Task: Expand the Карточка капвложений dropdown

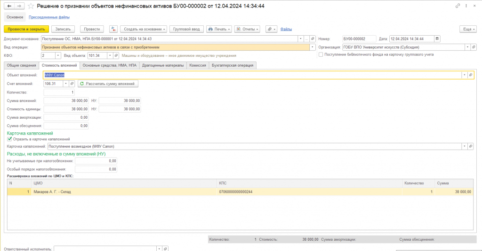Action: 465,146
